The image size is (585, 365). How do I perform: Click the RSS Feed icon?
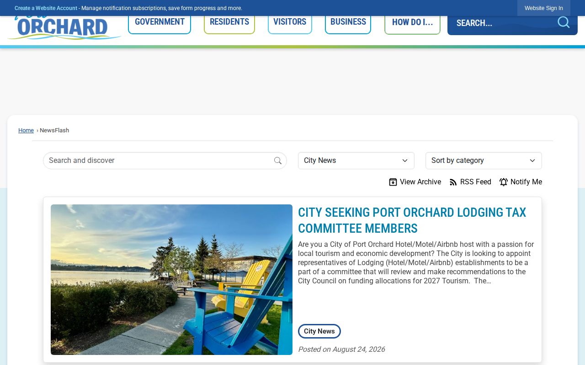pyautogui.click(x=453, y=182)
